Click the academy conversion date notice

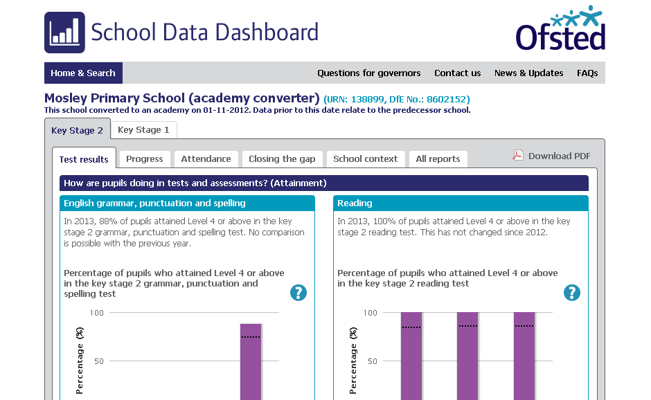click(x=258, y=110)
